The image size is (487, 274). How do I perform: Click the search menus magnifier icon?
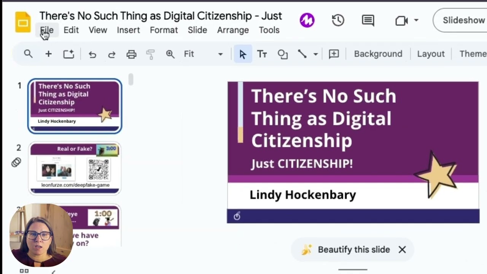tap(28, 54)
